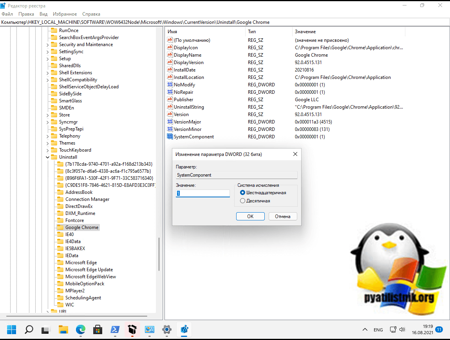Screen dimensions: 450x340
Task: Open Microsoft Edge from the taskbar
Action: point(81,329)
